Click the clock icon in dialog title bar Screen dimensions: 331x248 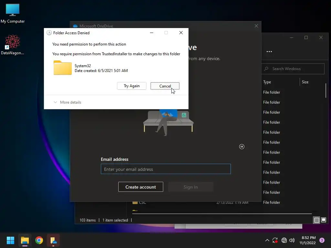point(49,33)
